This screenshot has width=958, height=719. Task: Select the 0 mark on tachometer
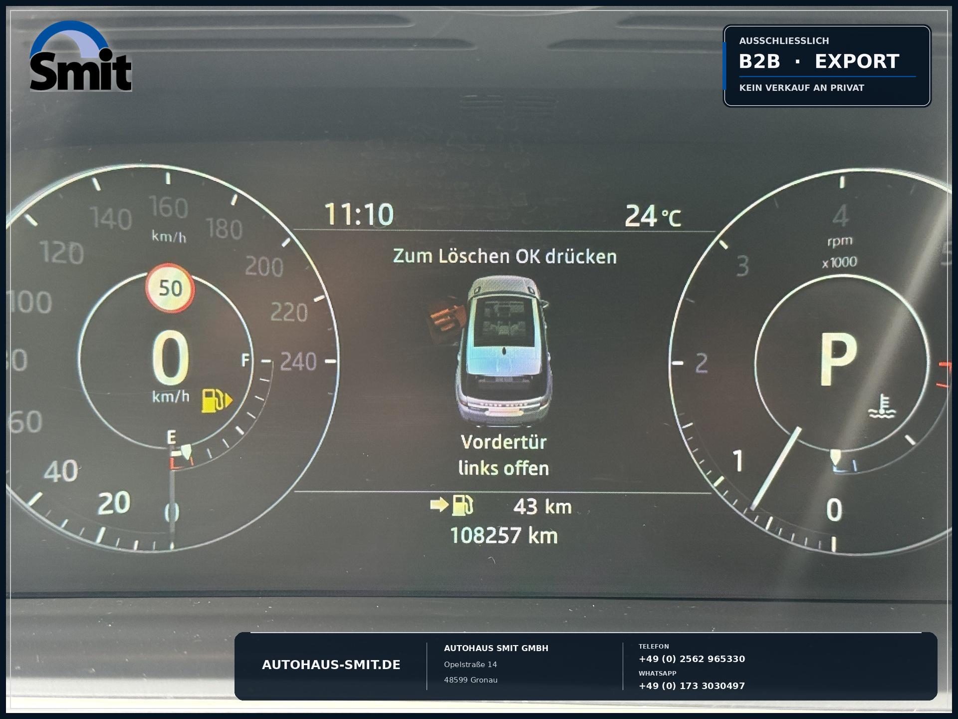pos(834,510)
